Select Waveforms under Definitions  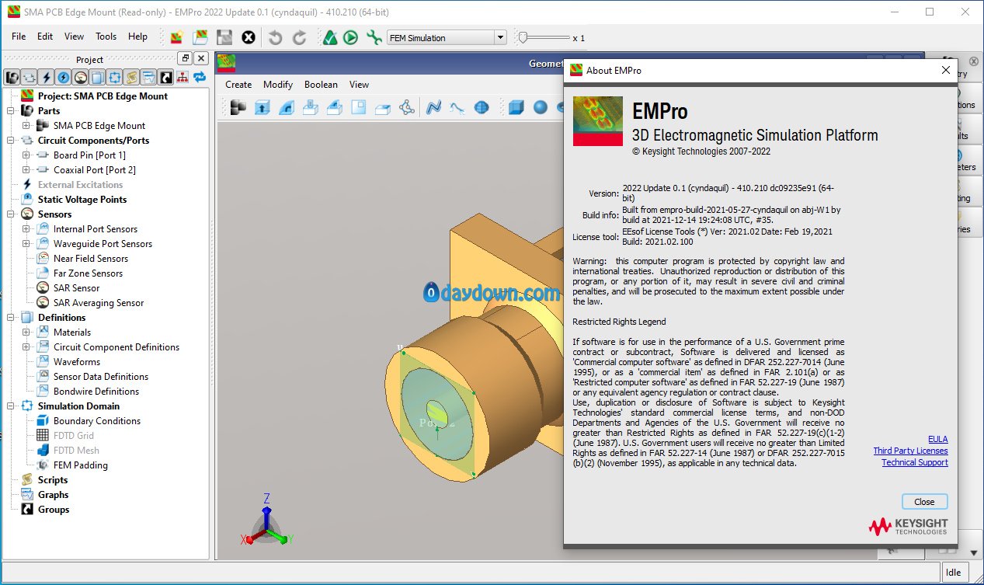[x=77, y=362]
